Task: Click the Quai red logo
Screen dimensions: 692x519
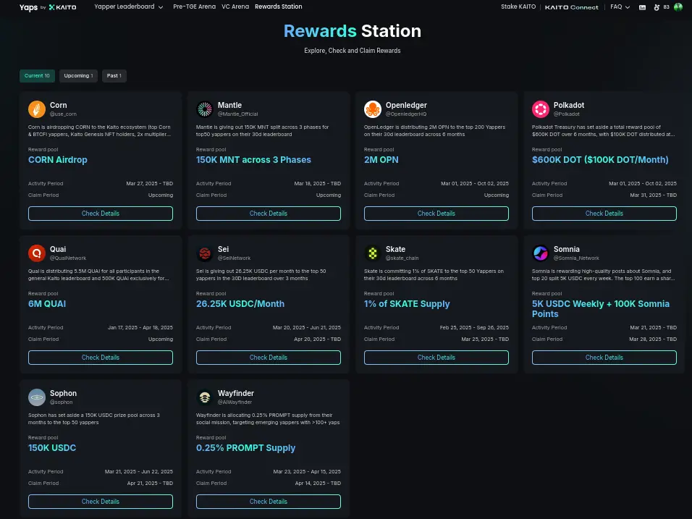Action: pyautogui.click(x=37, y=253)
